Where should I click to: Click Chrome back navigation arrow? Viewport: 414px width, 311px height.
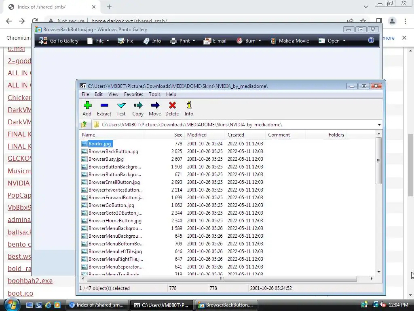[9, 21]
